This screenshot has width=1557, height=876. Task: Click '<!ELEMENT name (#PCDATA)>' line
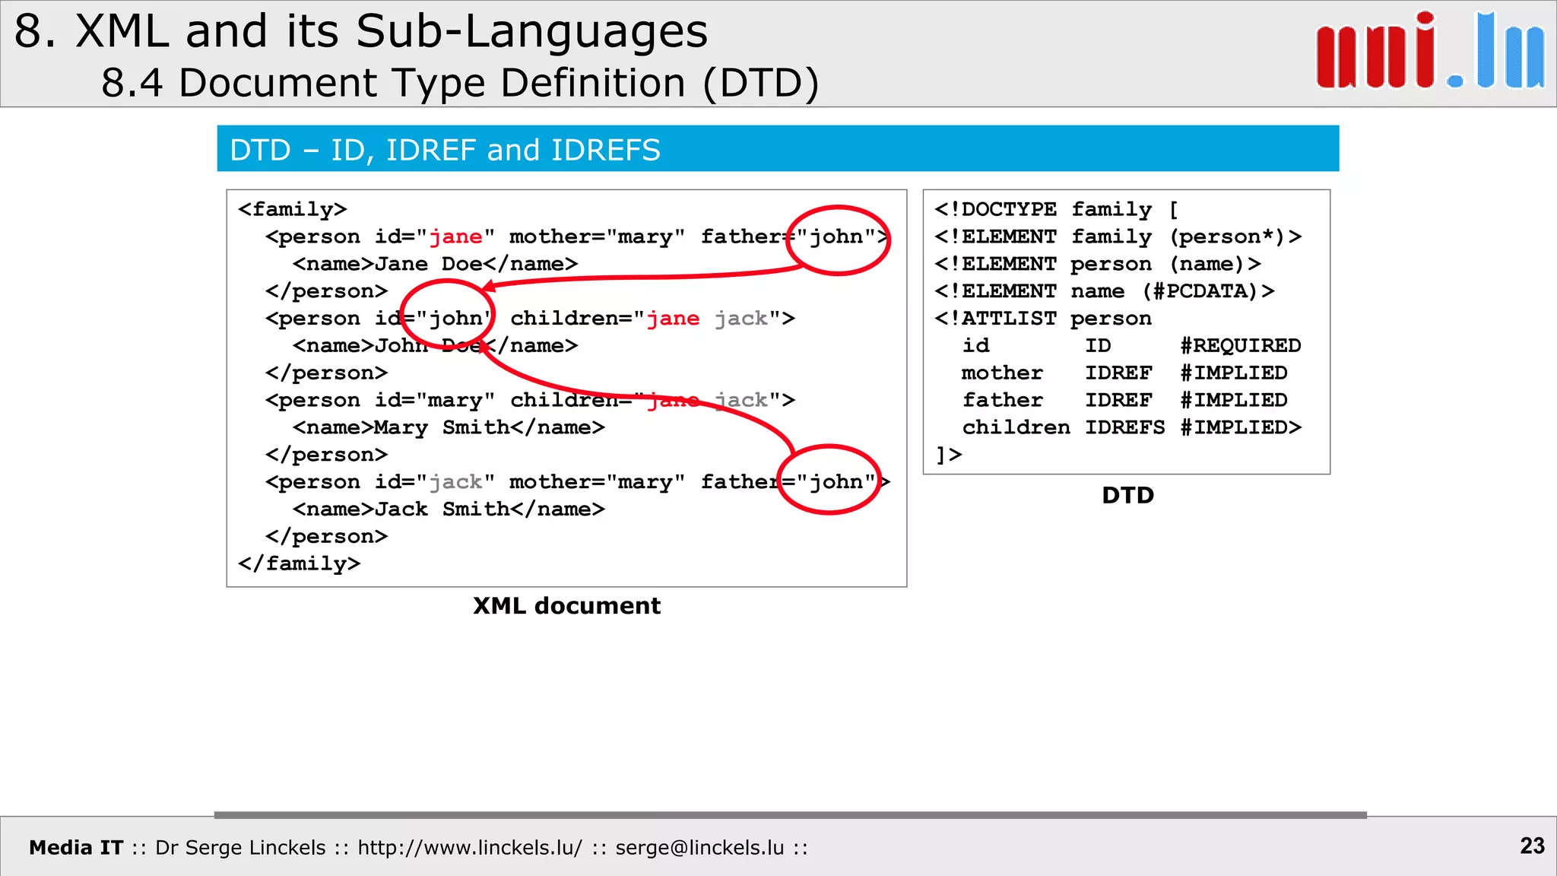click(x=1105, y=291)
